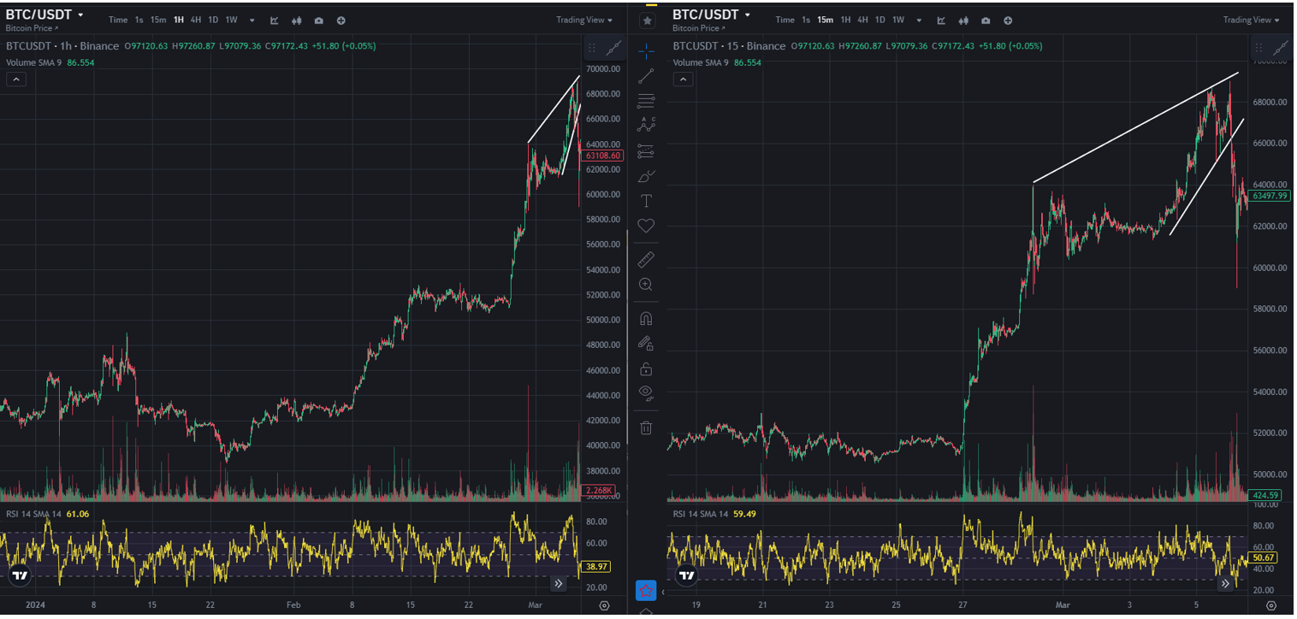Switch left chart to 15m interval
The width and height of the screenshot is (1297, 619).
click(158, 20)
